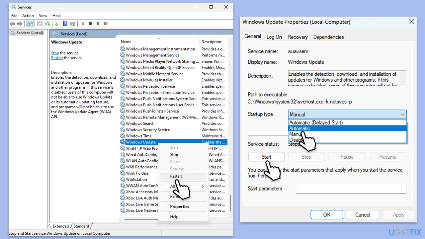The height and width of the screenshot is (239, 425).
Task: Click the Start Service play toolbar icon
Action: coord(83,24)
